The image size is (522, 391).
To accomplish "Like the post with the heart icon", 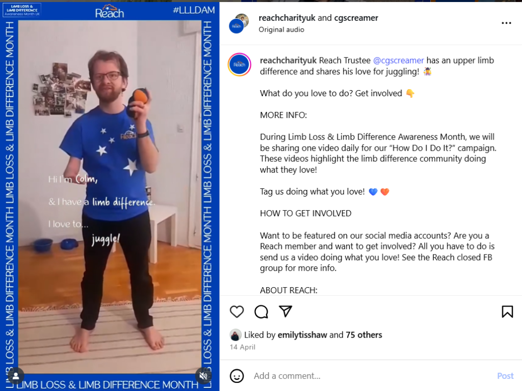I will coord(237,312).
